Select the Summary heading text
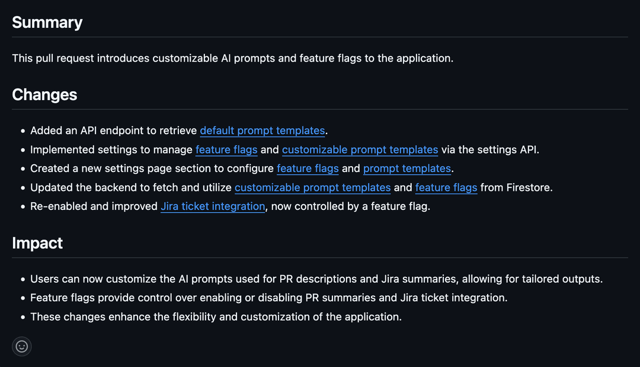The image size is (640, 367). 47,22
